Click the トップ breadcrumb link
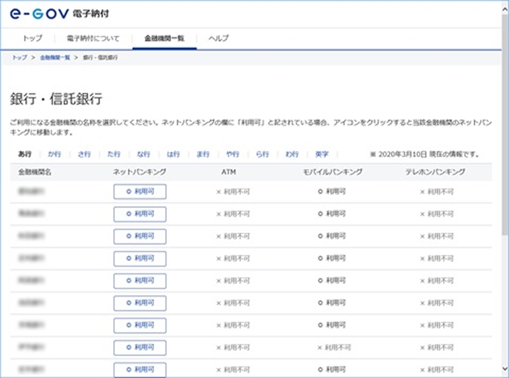509x378 pixels. point(19,58)
